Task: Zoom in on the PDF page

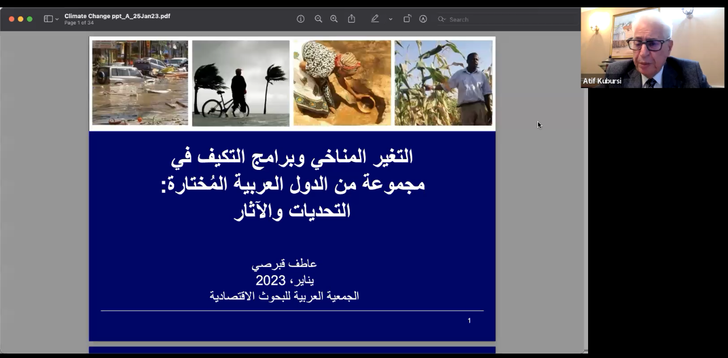Action: [x=334, y=19]
